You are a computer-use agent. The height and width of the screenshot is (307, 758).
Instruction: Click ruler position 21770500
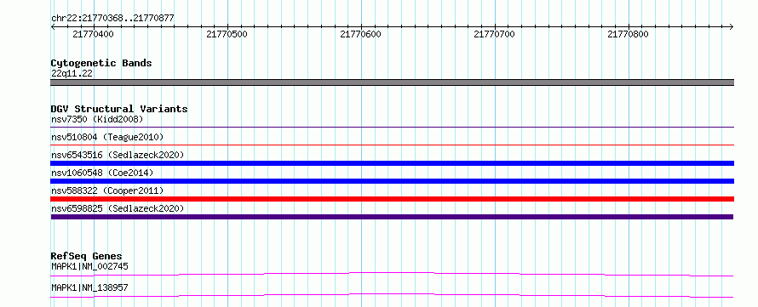(227, 34)
